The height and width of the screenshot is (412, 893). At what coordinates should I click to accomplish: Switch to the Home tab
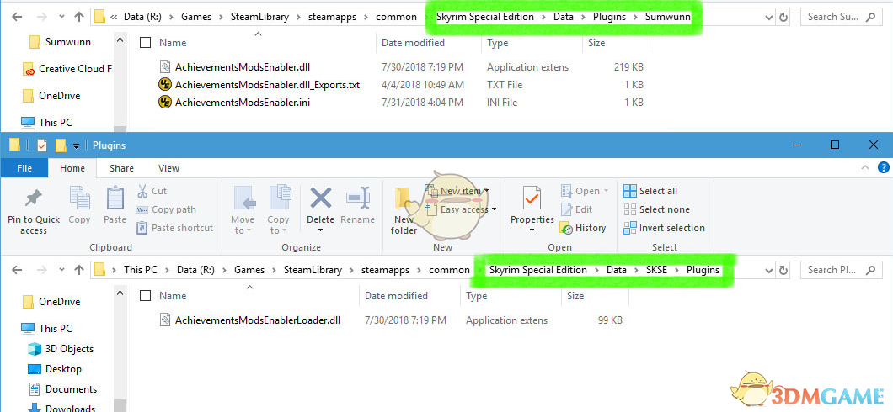(x=72, y=167)
